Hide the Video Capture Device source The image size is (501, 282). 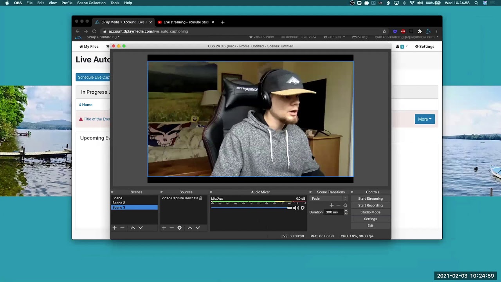(196, 198)
